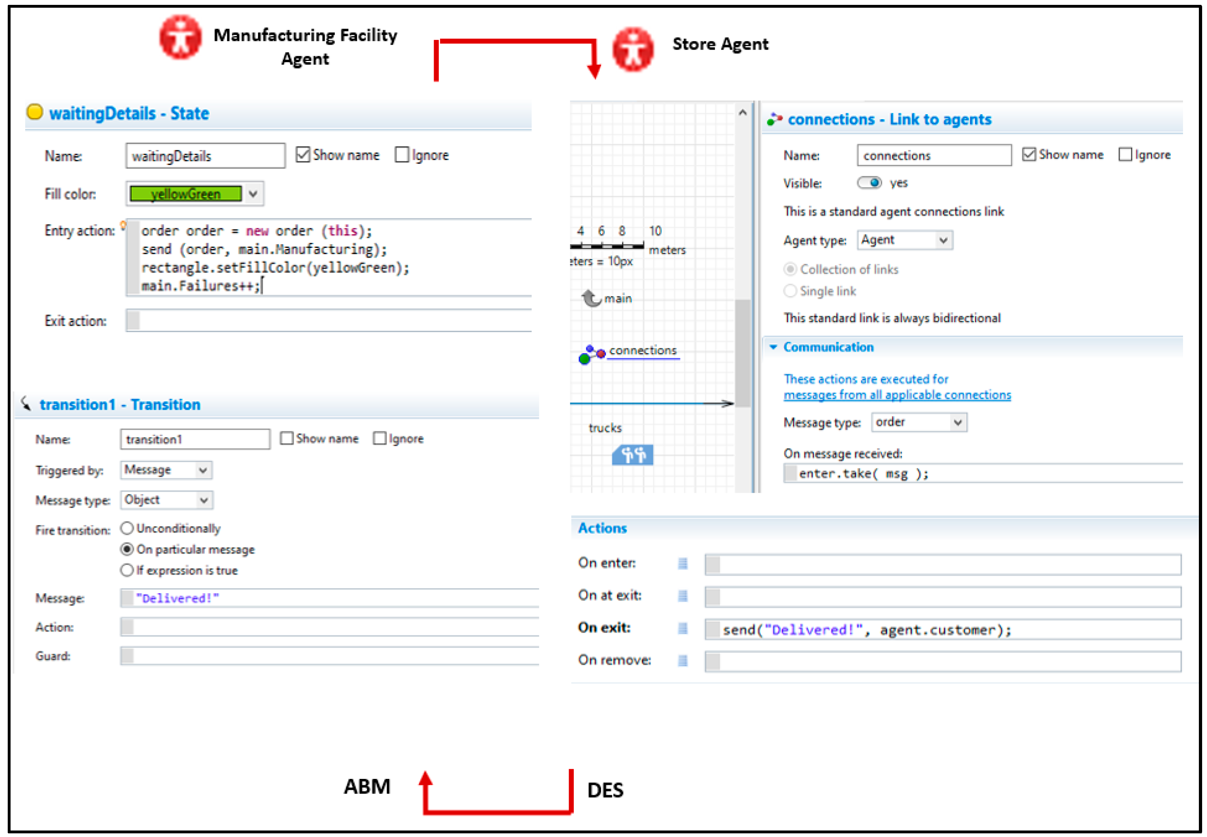Click the icon beside On remove field
The width and height of the screenshot is (1207, 837).
682,660
